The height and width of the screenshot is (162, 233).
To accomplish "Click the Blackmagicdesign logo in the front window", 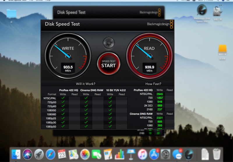I will pyautogui.click(x=160, y=24).
